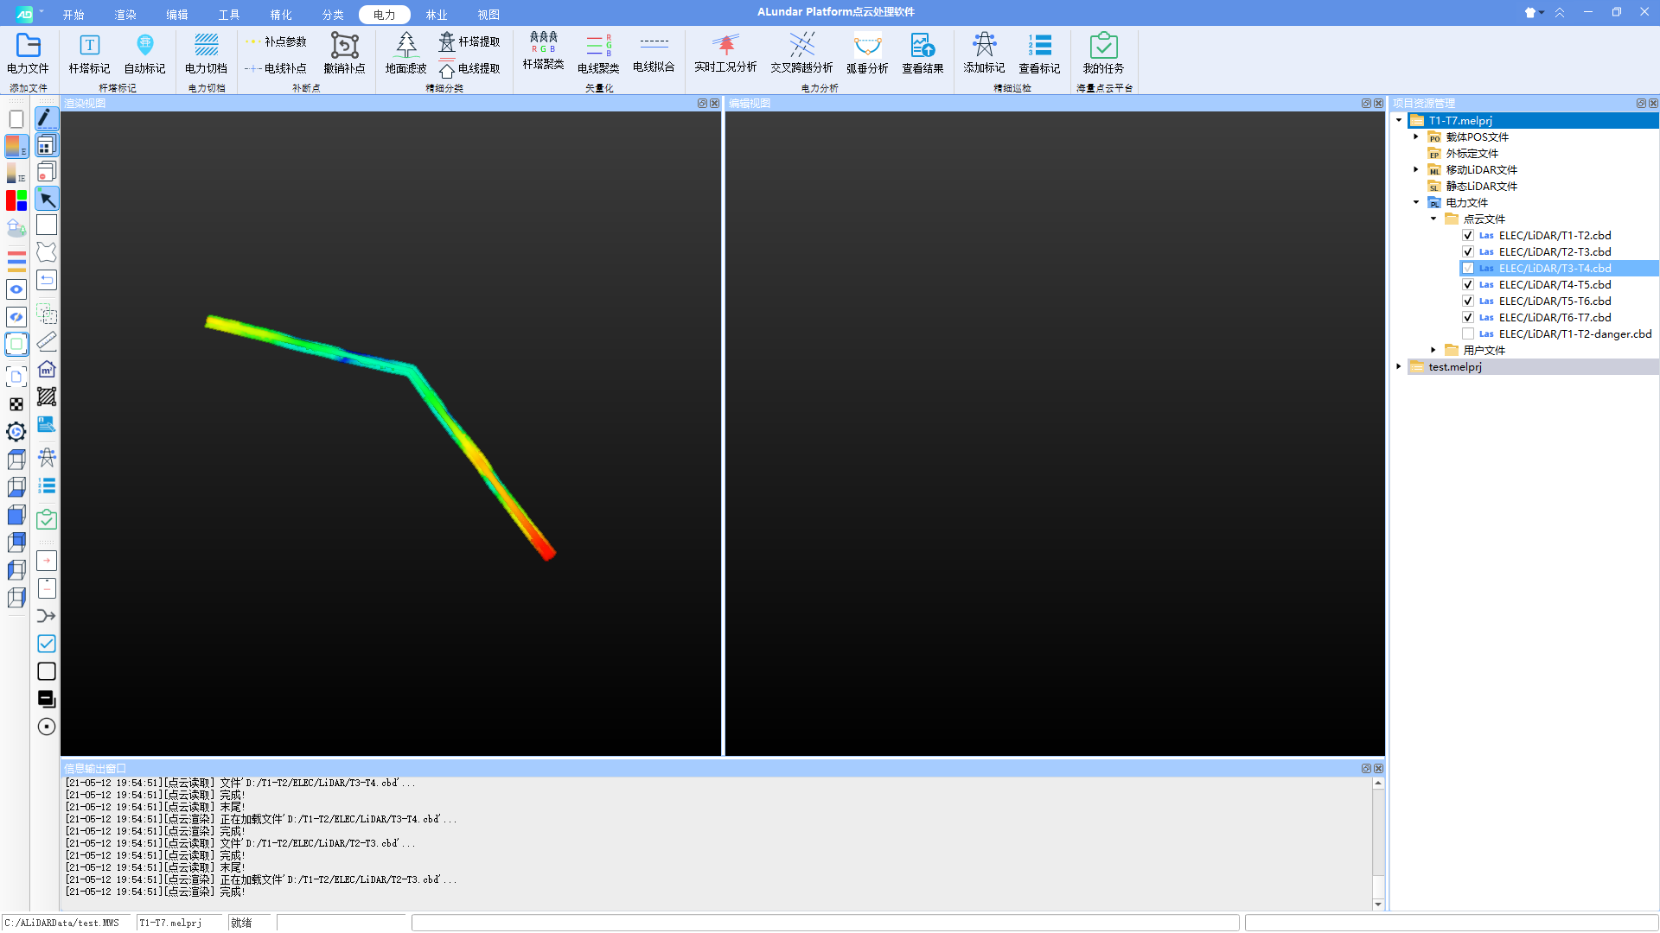The width and height of the screenshot is (1660, 933).
Task: Uncheck ELEC/LiDAR/T4-T5.cbd checkbox
Action: click(x=1468, y=285)
